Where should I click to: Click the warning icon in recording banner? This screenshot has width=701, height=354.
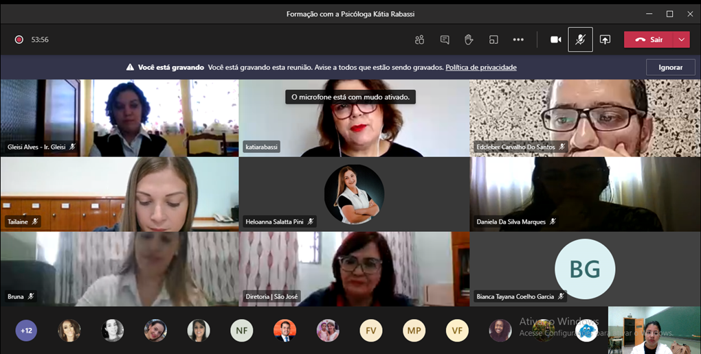[130, 67]
